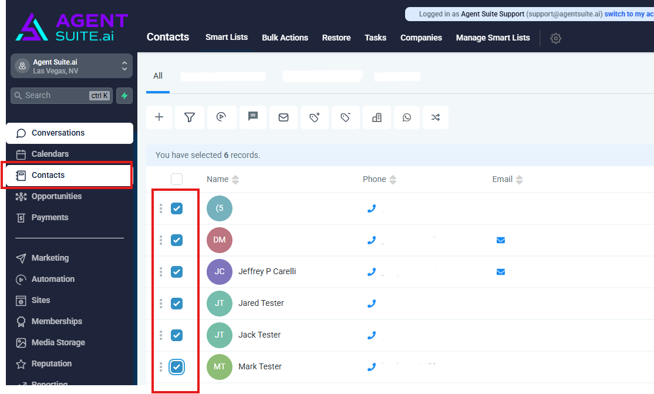Sort contacts by Name column arrows

pyautogui.click(x=235, y=180)
